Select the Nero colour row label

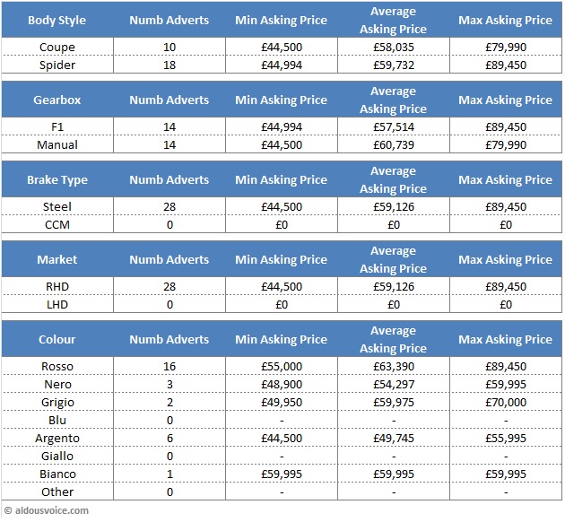coord(57,385)
